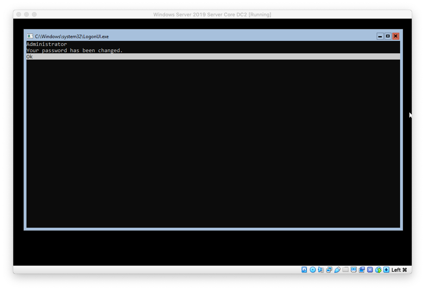This screenshot has height=290, width=425.
Task: Click the virtualization features chip icon
Action: click(370, 270)
